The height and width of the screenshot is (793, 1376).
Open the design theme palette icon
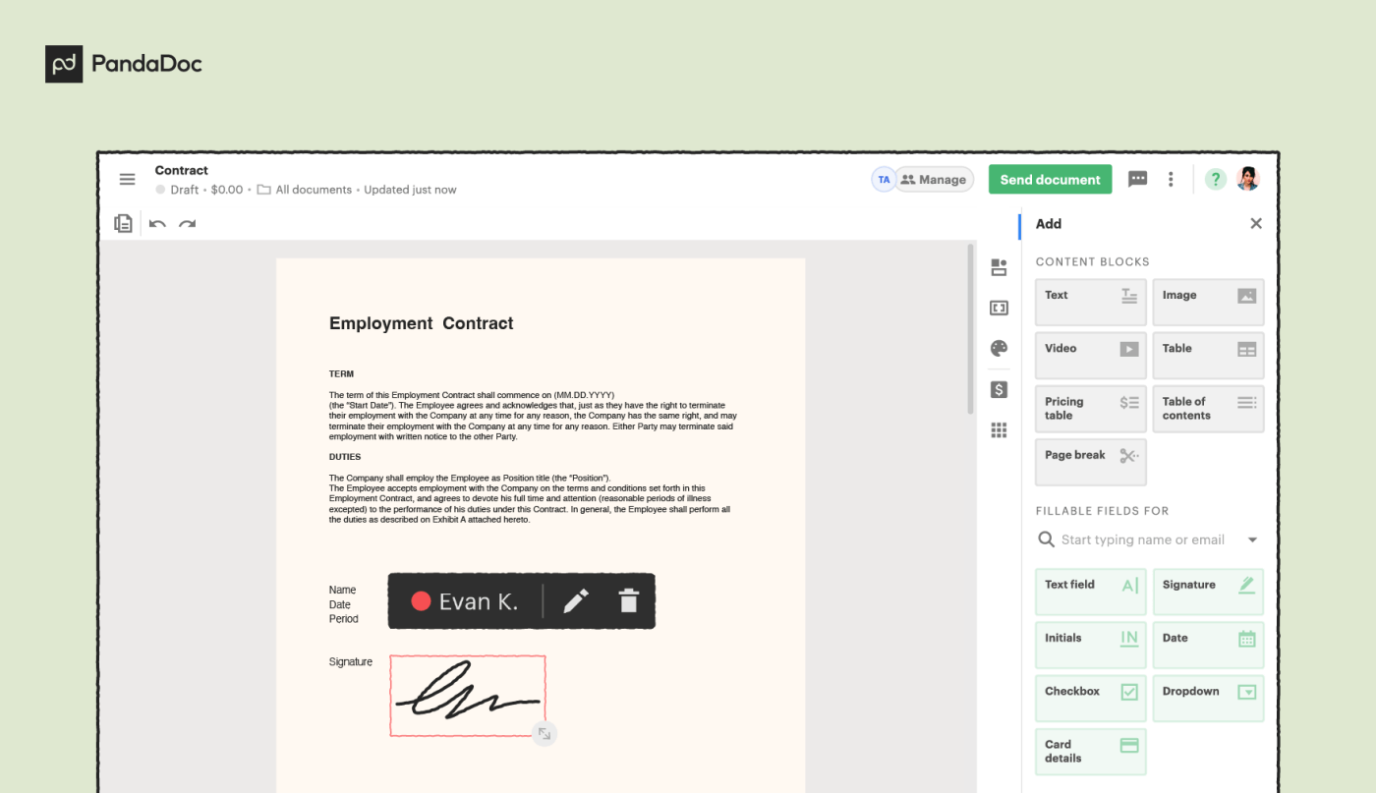(998, 348)
